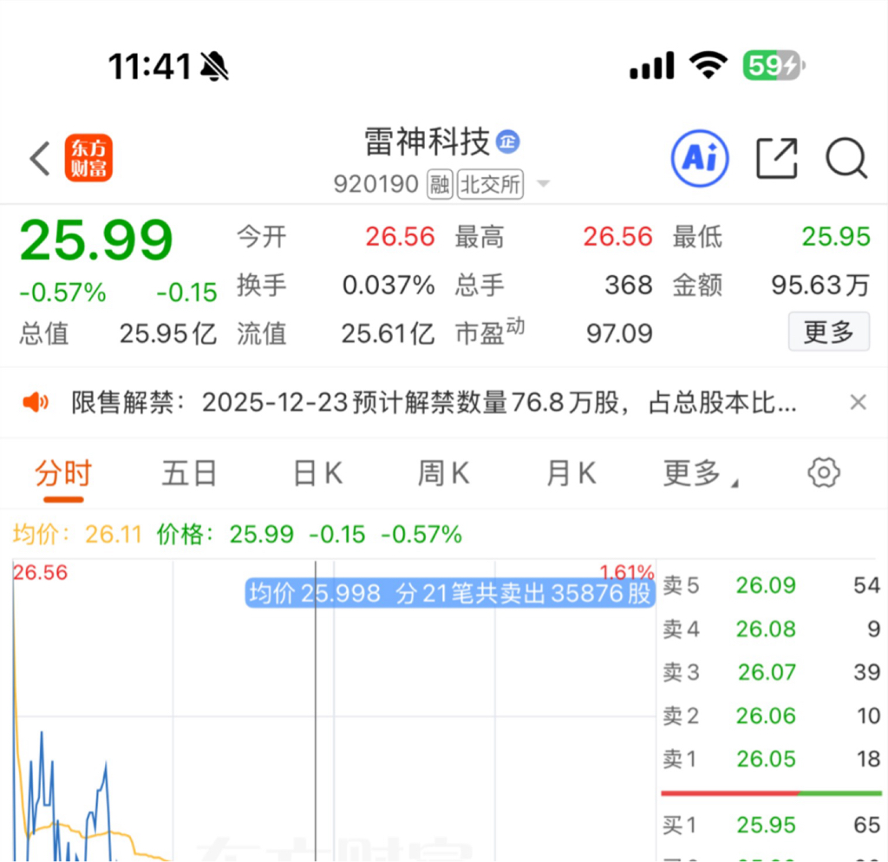Viewport: 888px width, 862px height.
Task: Tap the intraday price line chart
Action: [334, 711]
